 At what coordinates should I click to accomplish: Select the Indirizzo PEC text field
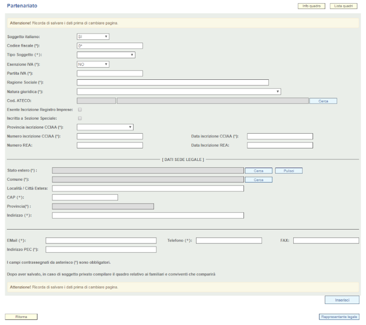(x=101, y=250)
